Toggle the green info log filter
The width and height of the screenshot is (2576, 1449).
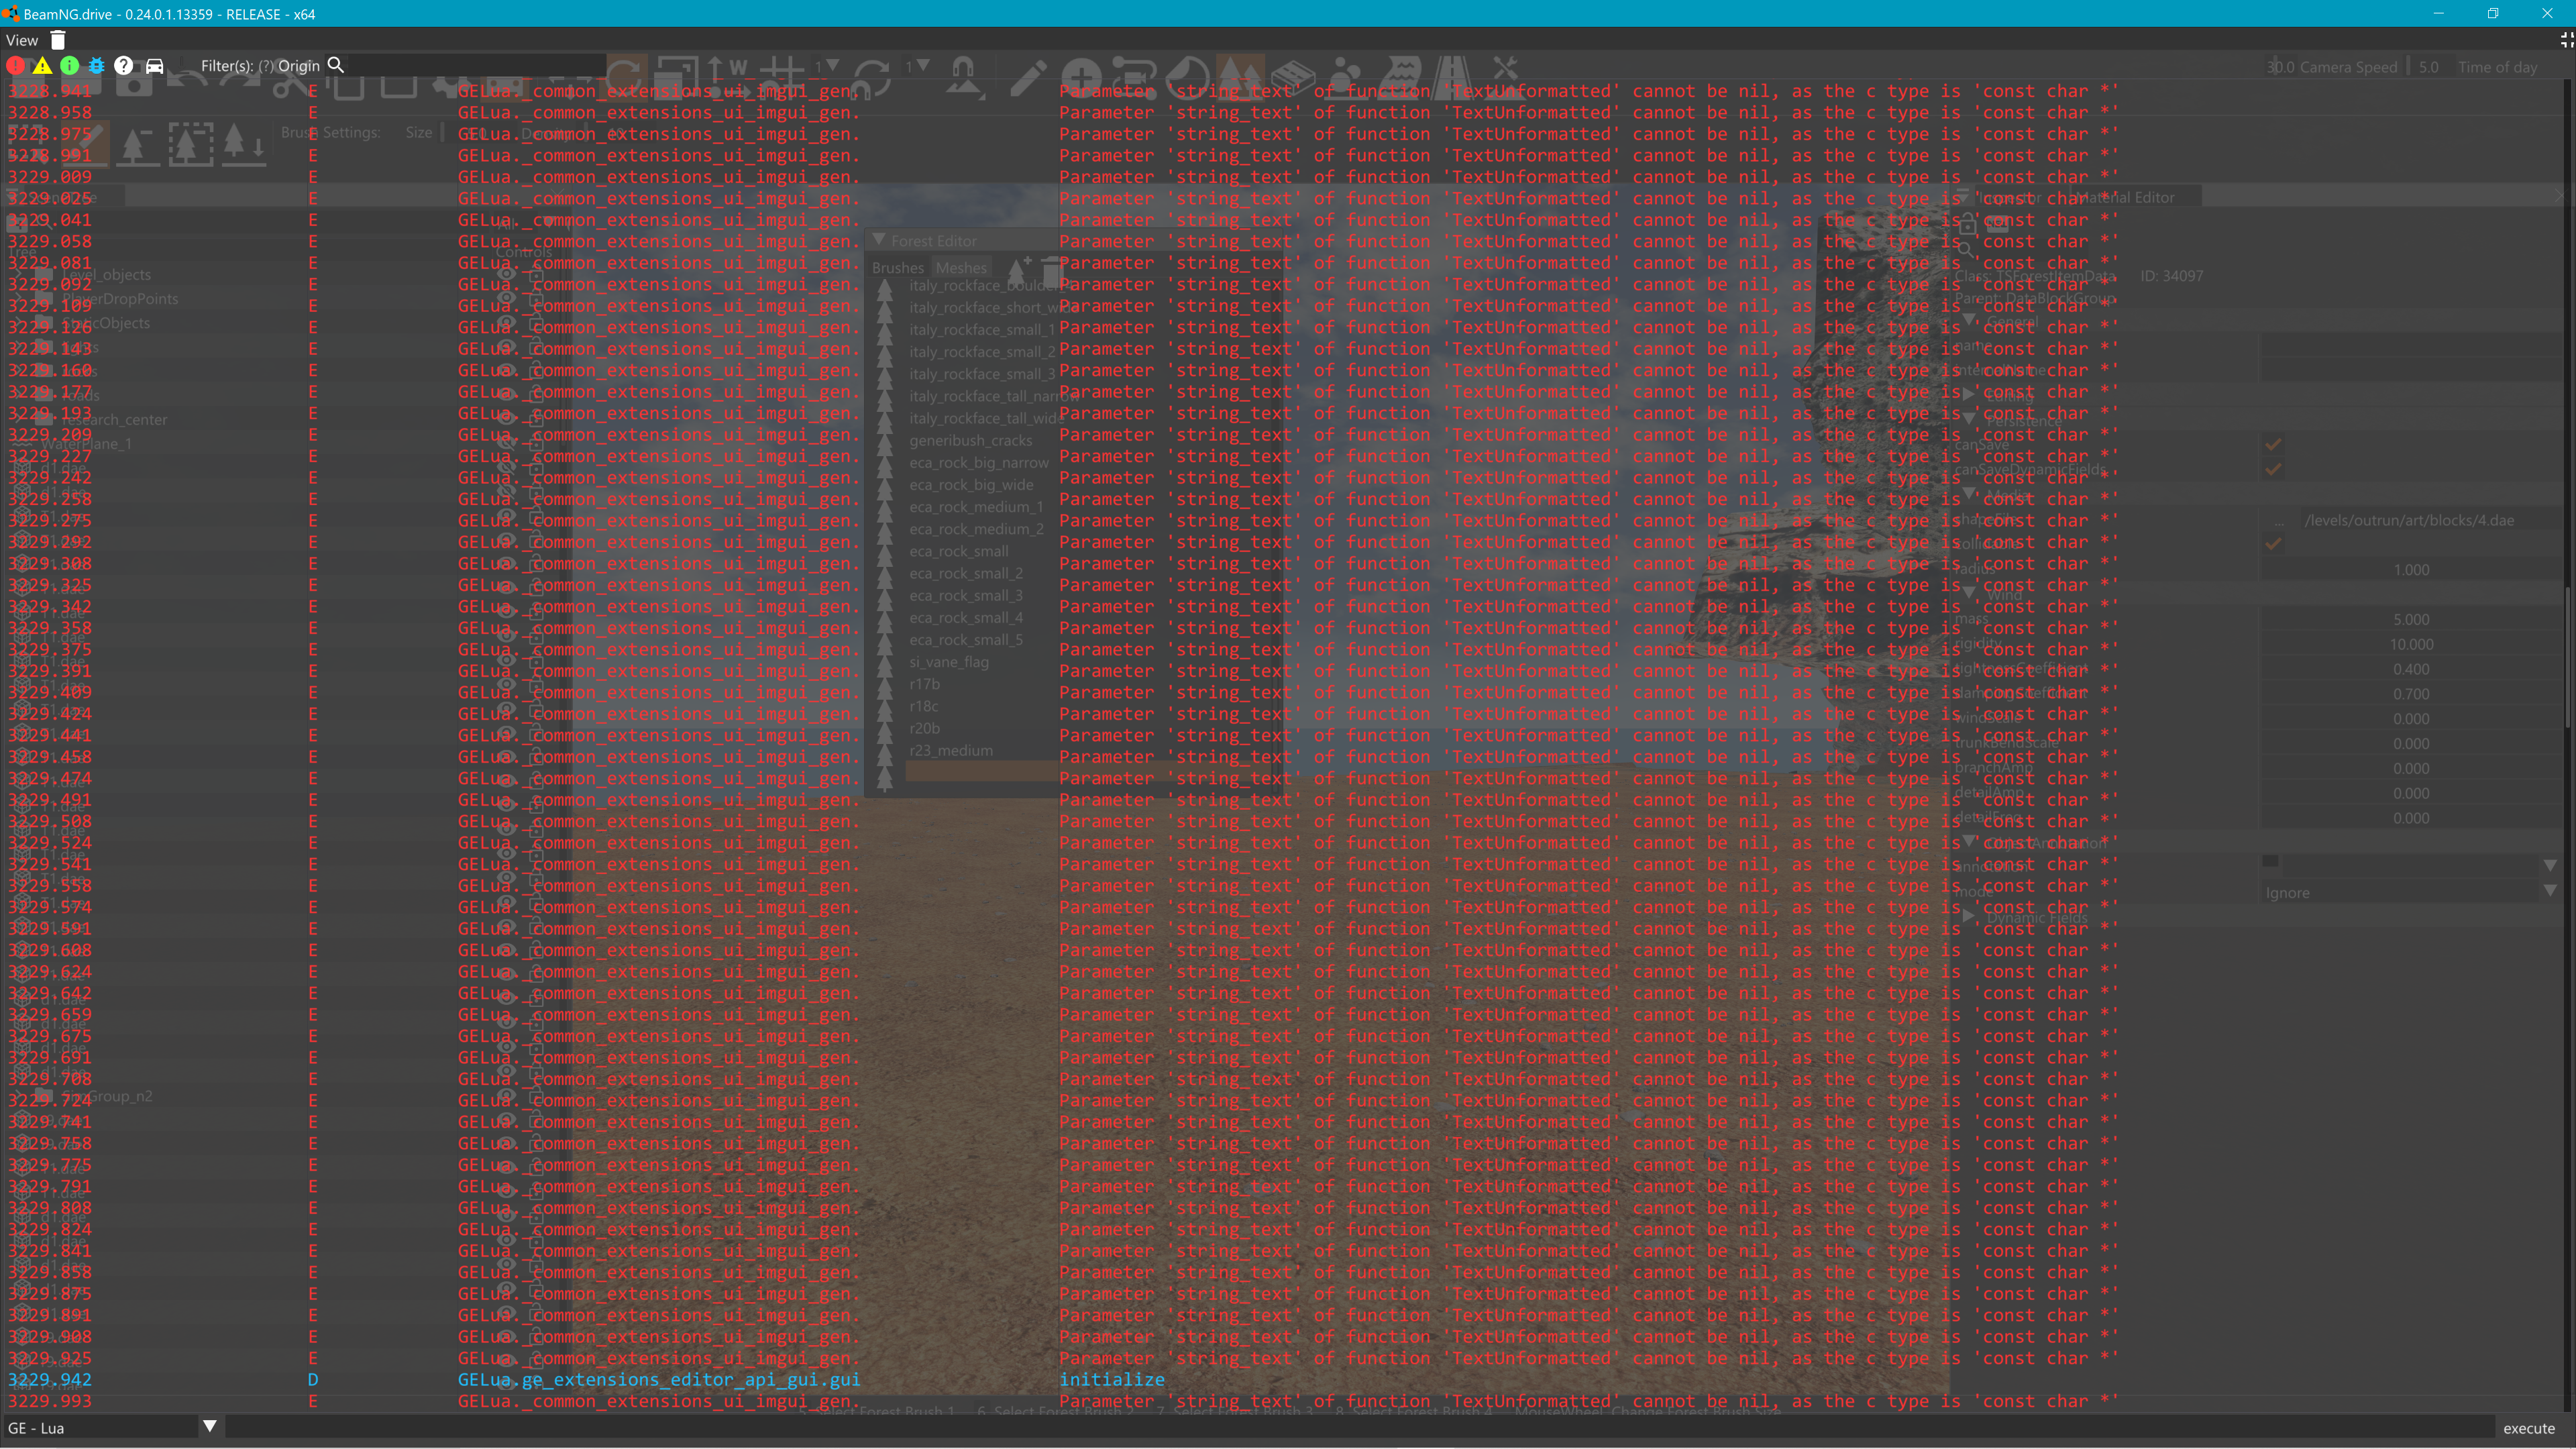tap(69, 66)
